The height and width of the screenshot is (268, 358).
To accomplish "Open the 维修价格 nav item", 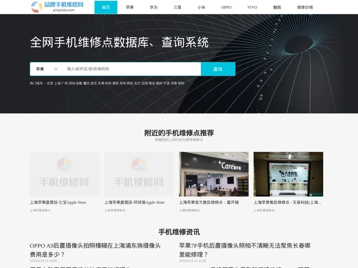I will [x=305, y=7].
